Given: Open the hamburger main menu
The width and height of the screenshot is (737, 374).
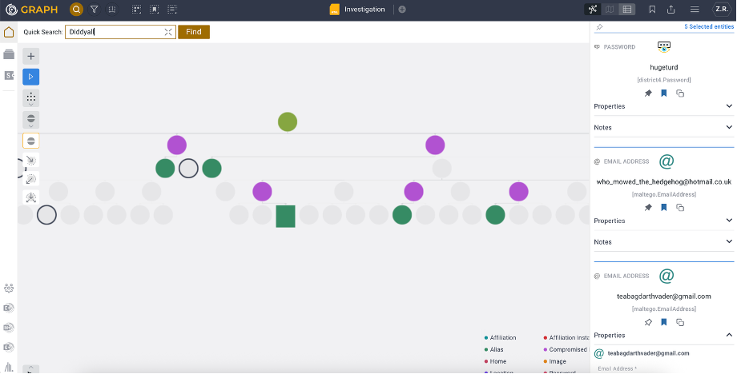Looking at the screenshot, I should point(695,10).
